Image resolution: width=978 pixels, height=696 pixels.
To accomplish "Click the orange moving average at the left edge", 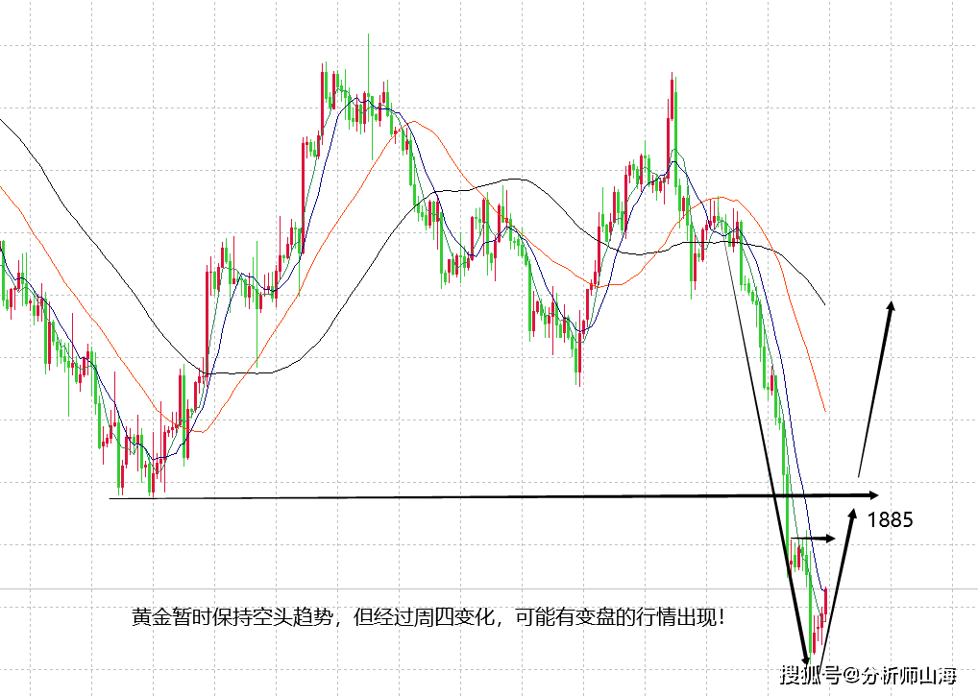I will point(5,192).
